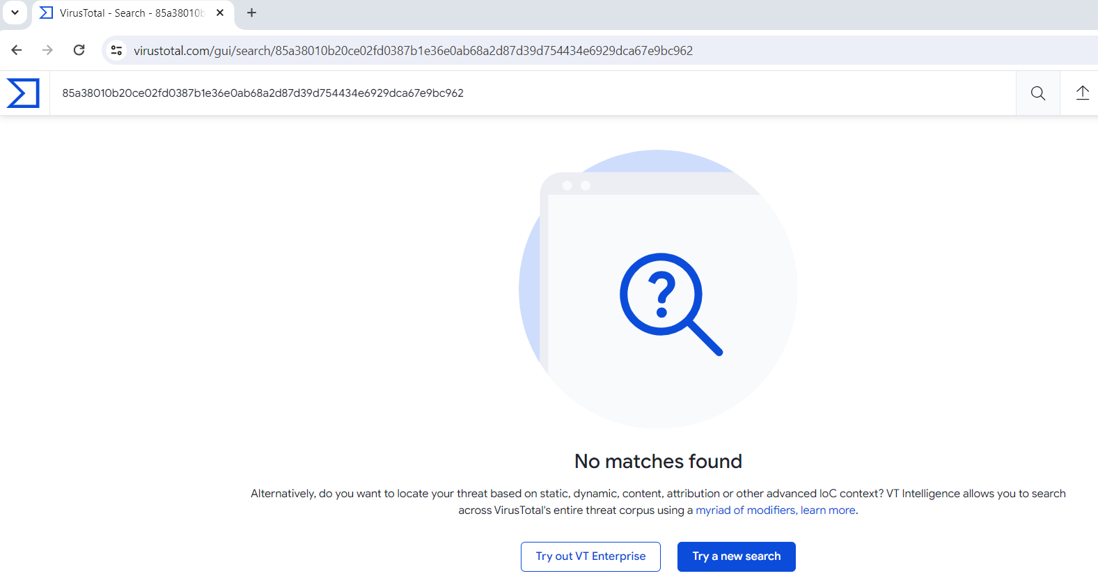Image resolution: width=1098 pixels, height=585 pixels.
Task: Click the VirusTotal favicon in the tab
Action: (x=46, y=13)
